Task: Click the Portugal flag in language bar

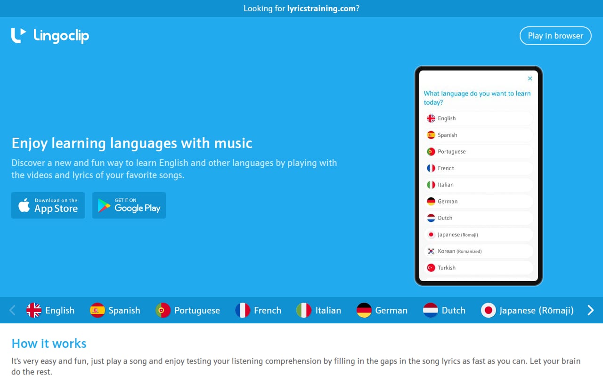Action: (163, 310)
